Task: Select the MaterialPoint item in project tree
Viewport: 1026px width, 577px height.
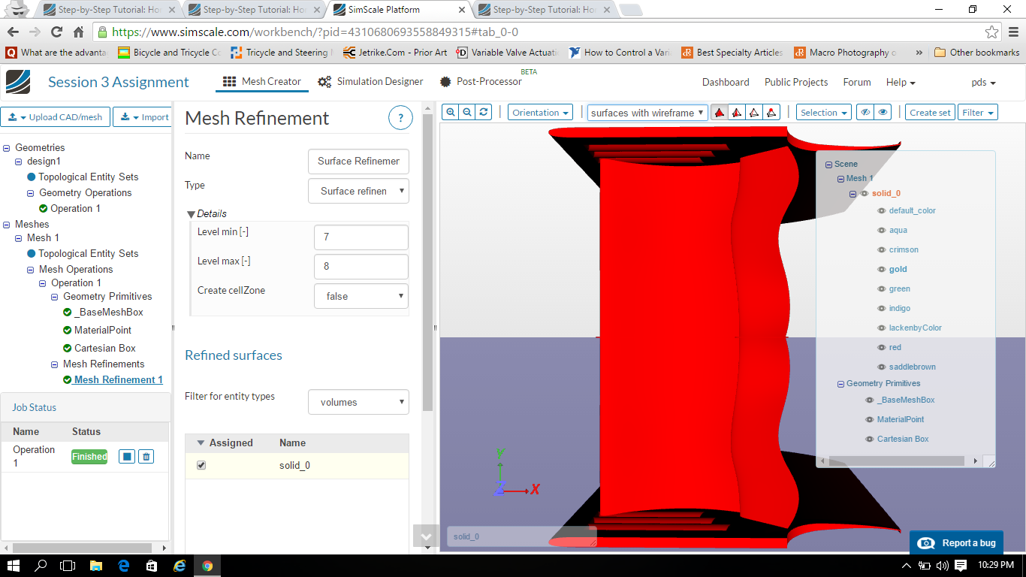Action: (103, 330)
